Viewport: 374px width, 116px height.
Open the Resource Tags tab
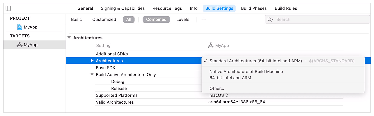click(167, 8)
